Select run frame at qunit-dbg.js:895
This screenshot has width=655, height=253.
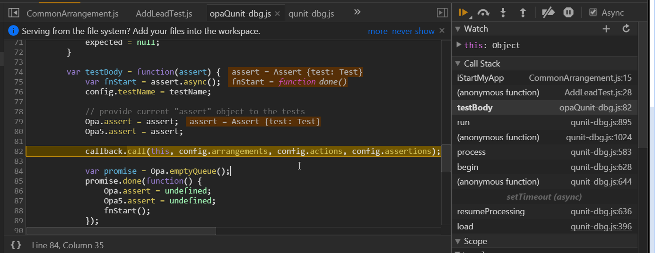click(x=544, y=122)
